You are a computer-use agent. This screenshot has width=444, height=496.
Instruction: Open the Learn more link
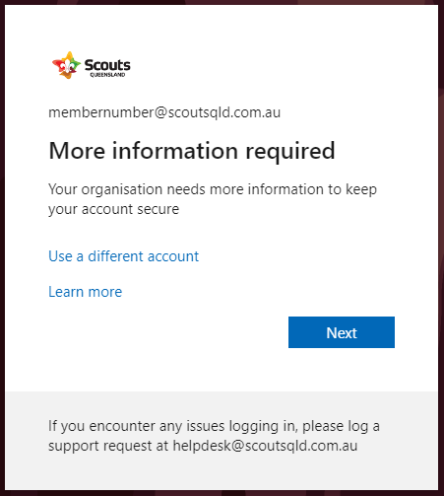(x=86, y=292)
